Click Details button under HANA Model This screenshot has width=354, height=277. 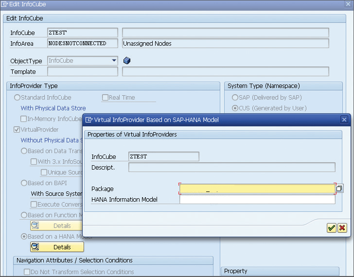[x=56, y=247]
